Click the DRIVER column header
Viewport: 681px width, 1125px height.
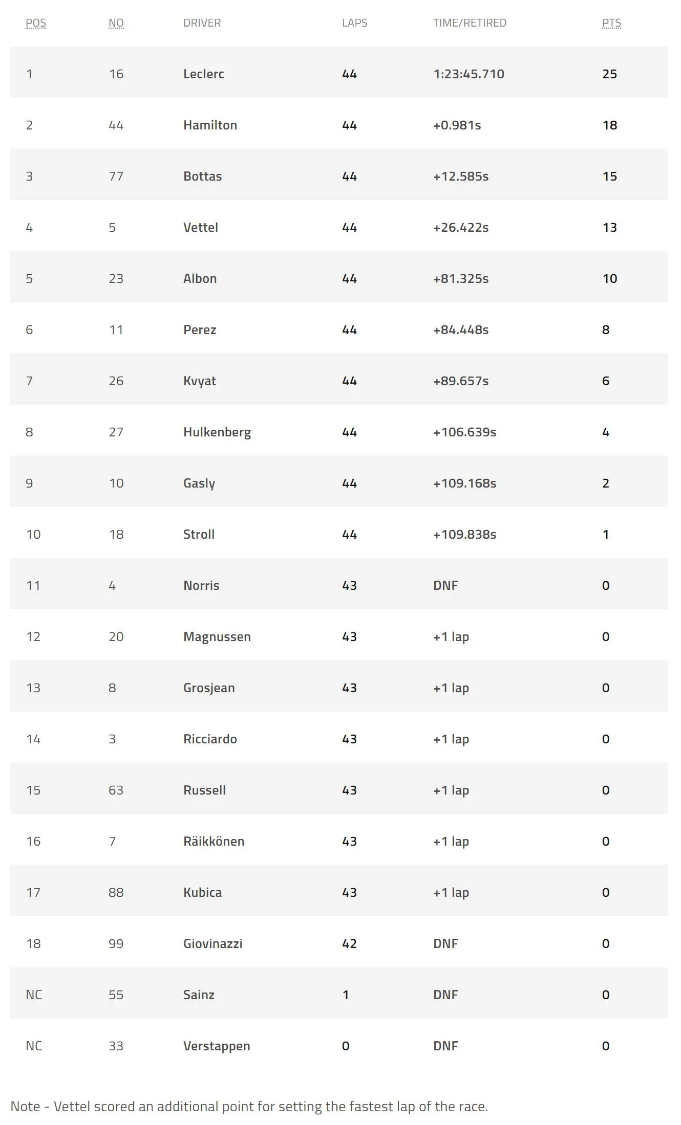pos(202,23)
